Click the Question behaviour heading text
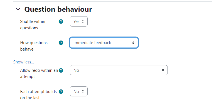The width and height of the screenshot is (212, 107). click(58, 9)
